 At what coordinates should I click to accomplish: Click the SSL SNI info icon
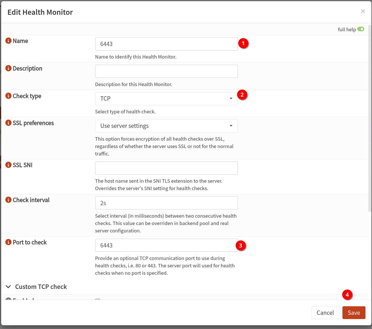(x=9, y=165)
